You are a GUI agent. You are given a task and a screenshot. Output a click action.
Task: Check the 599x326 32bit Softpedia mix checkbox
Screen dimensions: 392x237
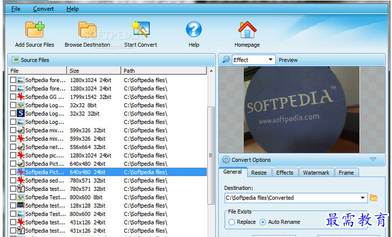tap(13, 130)
